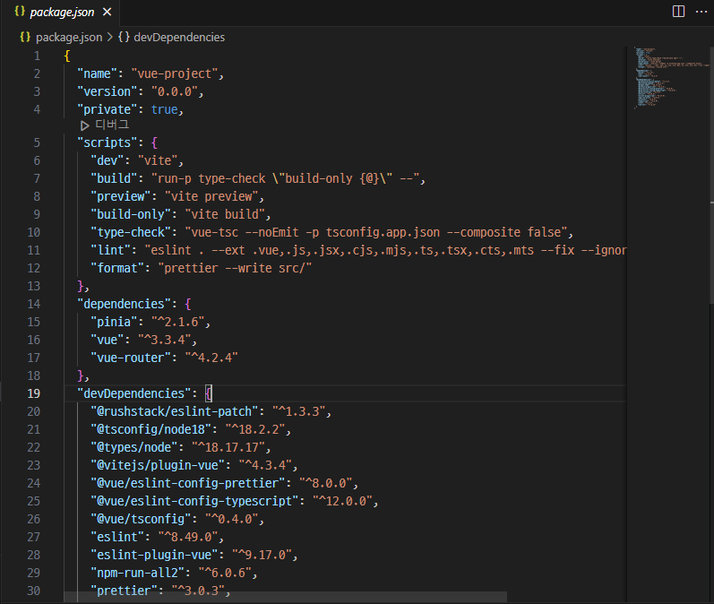Click the "vite build" string value
The width and height of the screenshot is (714, 604).
(225, 214)
